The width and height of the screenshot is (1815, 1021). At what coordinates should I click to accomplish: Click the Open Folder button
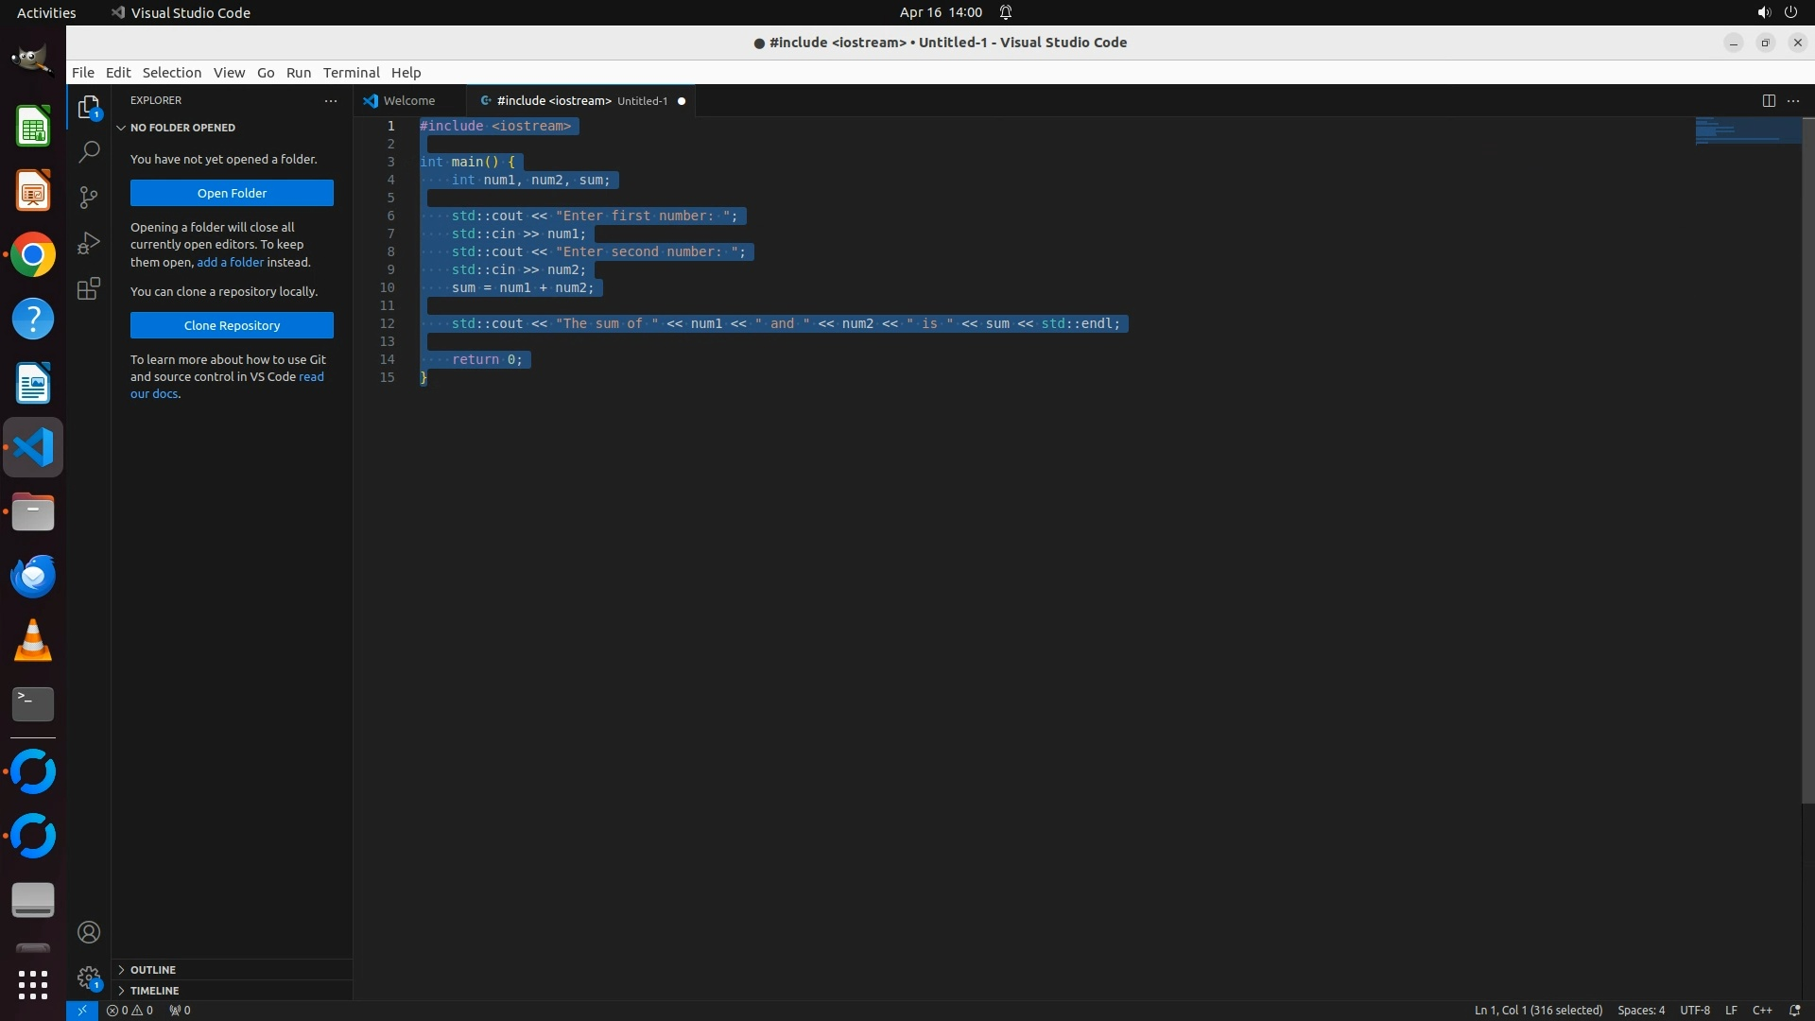(x=232, y=193)
